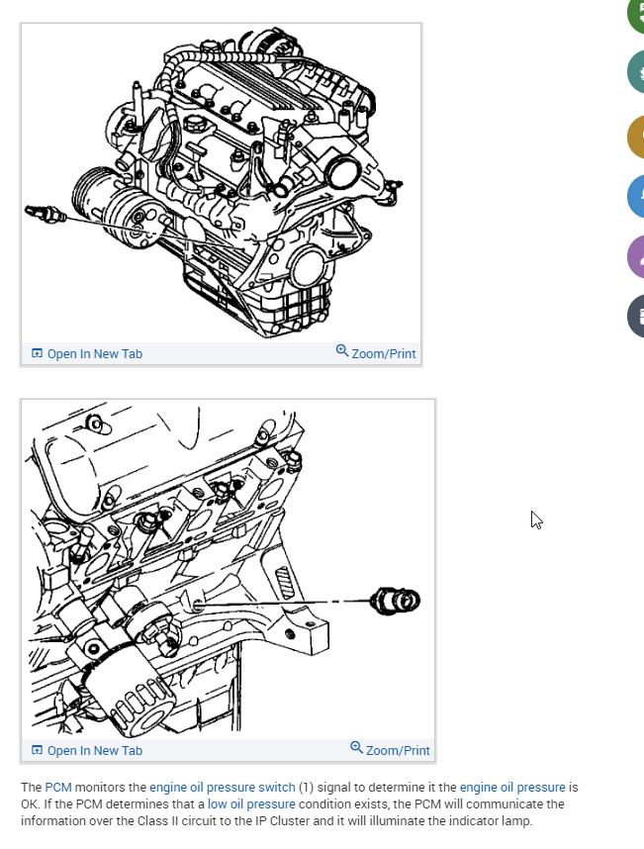Image resolution: width=644 pixels, height=849 pixels.
Task: Select the oil filter area close-up diagram image
Action: 228,570
